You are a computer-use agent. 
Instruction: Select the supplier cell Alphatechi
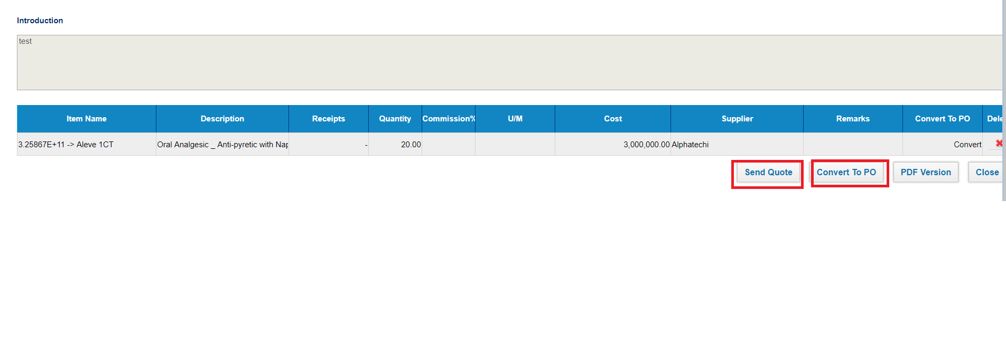click(737, 144)
